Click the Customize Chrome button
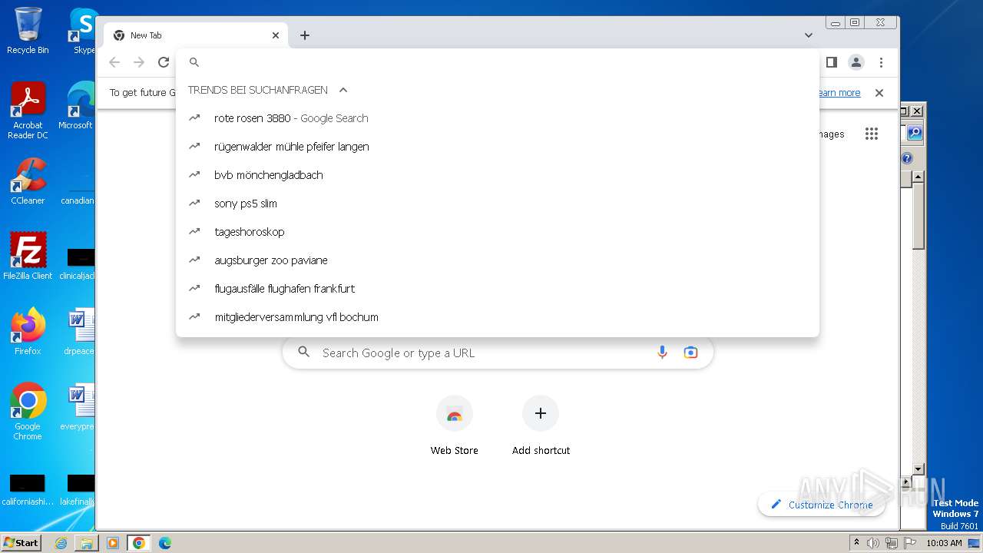 click(x=821, y=505)
